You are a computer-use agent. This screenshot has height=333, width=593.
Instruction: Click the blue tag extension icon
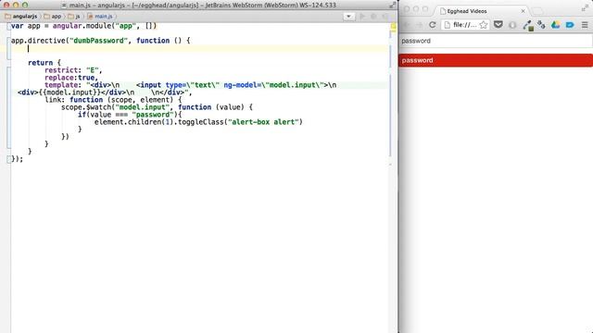570,25
